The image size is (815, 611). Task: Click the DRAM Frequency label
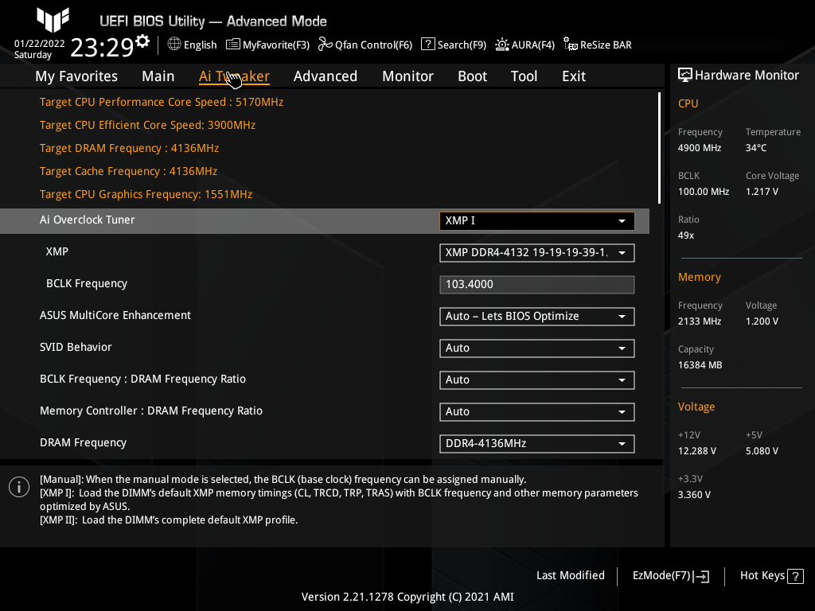pos(83,442)
